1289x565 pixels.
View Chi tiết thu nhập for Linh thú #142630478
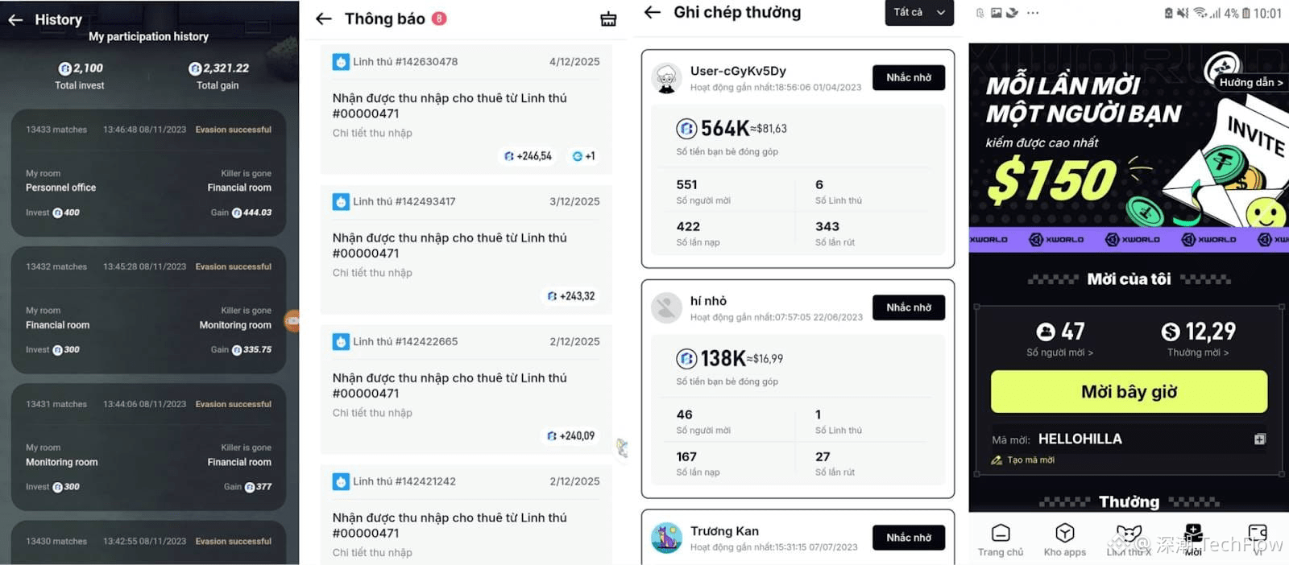372,133
